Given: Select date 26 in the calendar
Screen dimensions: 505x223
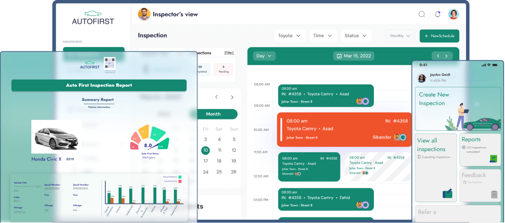Looking at the screenshot, I should [x=234, y=172].
